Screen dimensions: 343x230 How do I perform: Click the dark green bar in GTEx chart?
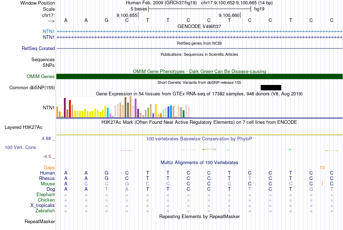pos(183,114)
